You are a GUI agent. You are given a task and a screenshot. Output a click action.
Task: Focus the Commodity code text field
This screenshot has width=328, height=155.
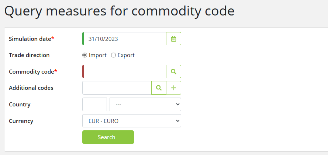(125, 71)
